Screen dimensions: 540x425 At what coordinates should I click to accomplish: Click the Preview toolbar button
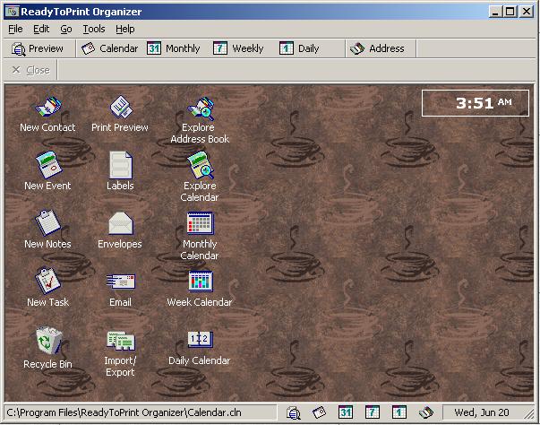coord(38,48)
